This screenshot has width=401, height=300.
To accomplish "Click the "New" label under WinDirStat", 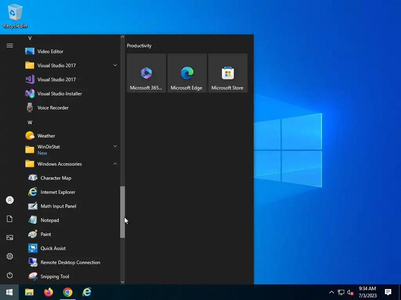I will (42, 153).
